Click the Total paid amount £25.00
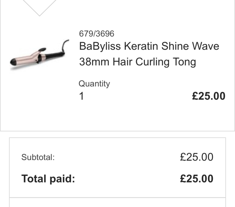This screenshot has height=207, width=235. coord(197,179)
